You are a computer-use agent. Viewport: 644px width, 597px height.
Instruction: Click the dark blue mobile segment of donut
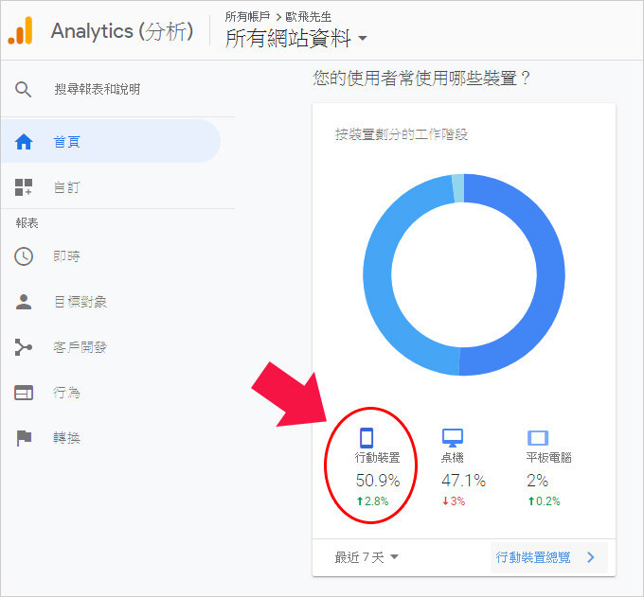point(550,275)
